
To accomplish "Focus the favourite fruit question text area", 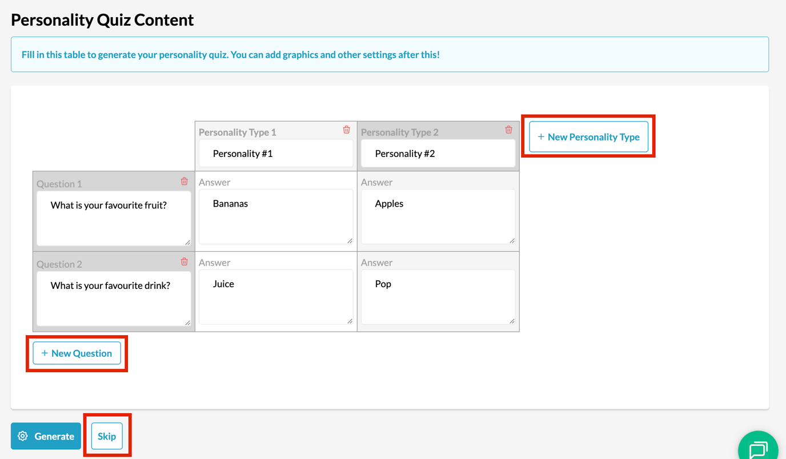I will coord(114,219).
